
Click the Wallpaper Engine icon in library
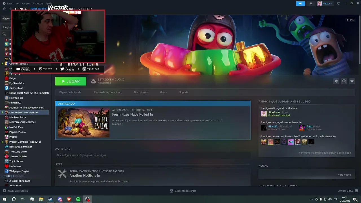(6, 171)
